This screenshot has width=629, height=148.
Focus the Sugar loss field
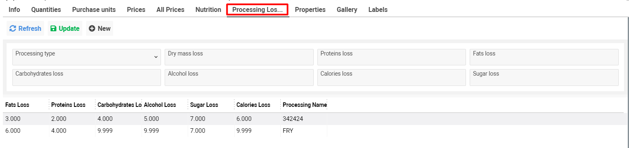[x=544, y=77]
